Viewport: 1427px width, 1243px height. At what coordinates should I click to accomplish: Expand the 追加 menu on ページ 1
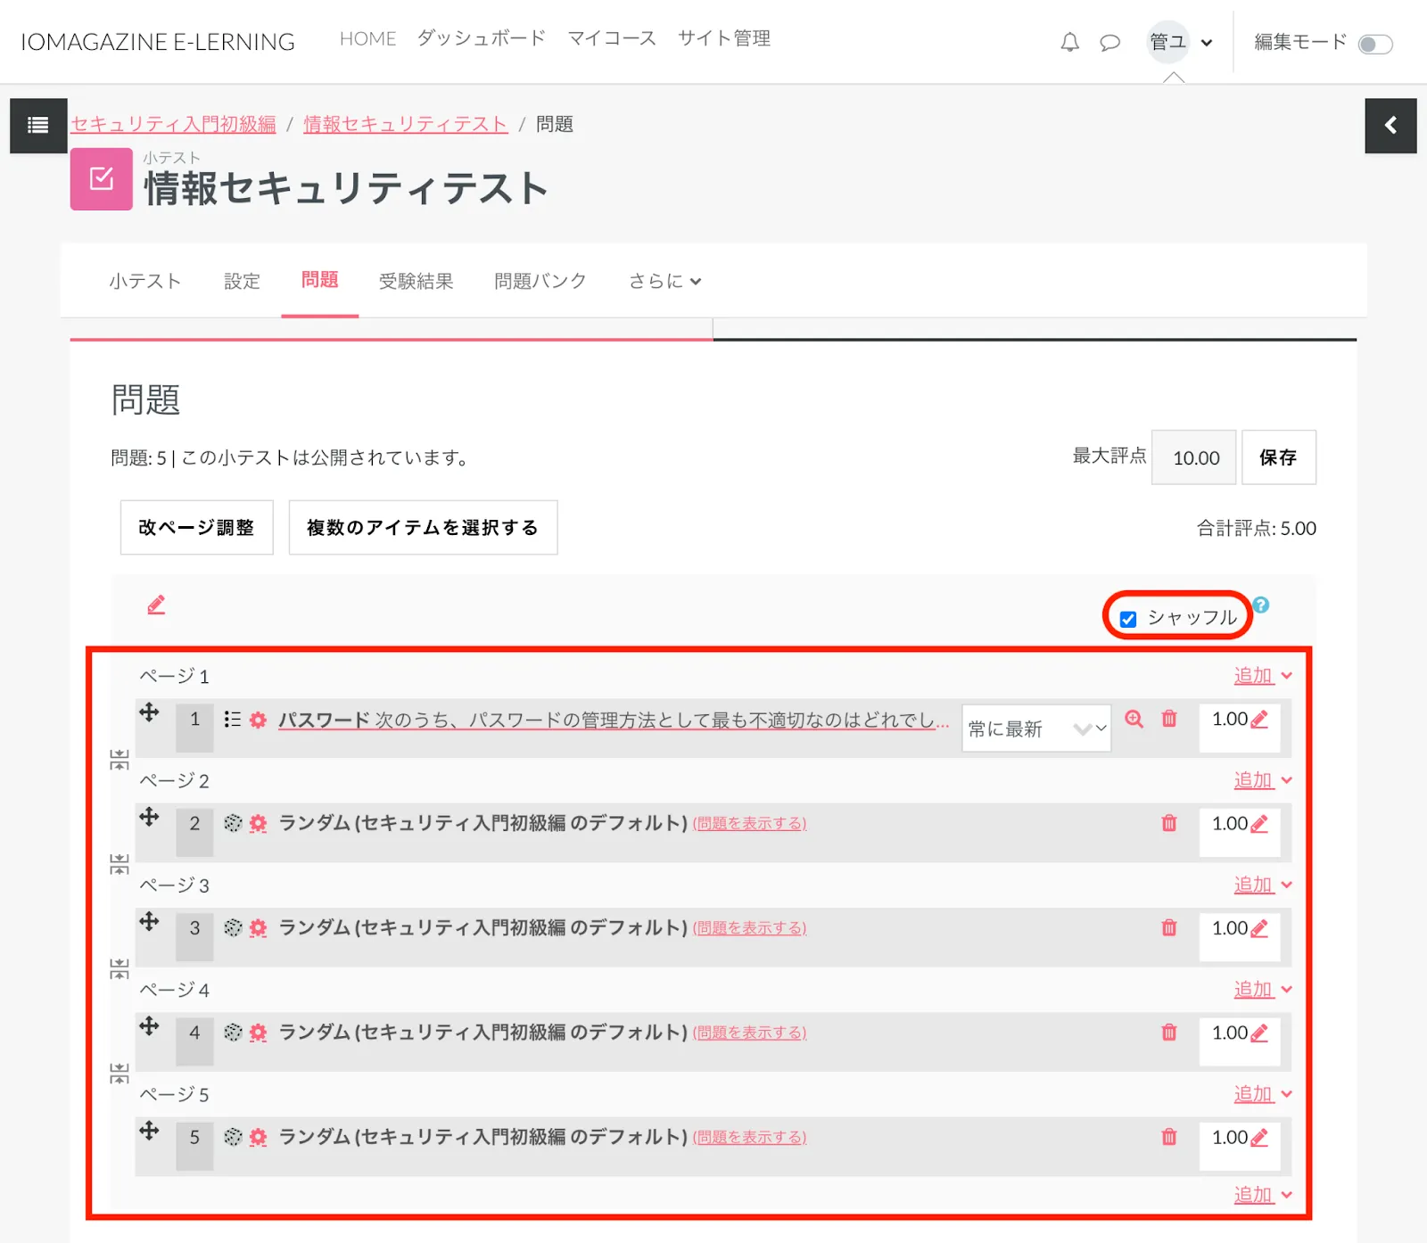1262,676
